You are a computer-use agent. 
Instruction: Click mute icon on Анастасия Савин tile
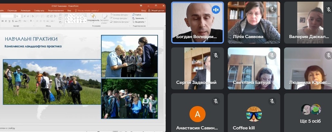216,101
